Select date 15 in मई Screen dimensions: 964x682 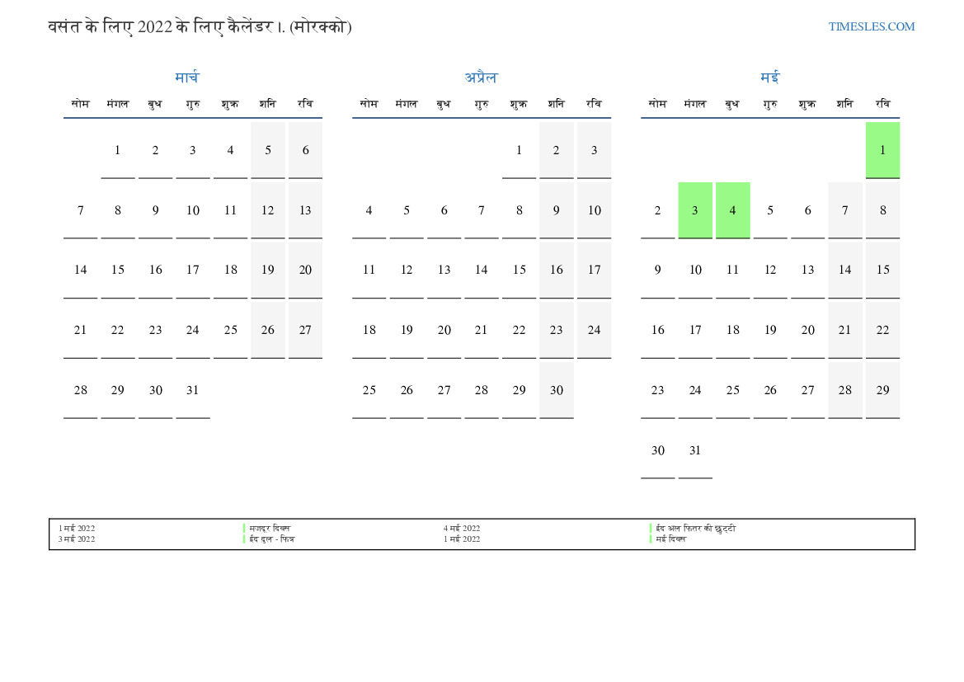[x=882, y=270]
